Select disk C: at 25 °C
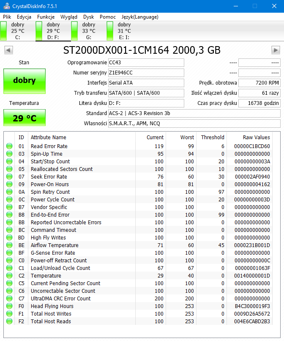Image resolution: width=284 pixels, height=341 pixels. [18, 31]
